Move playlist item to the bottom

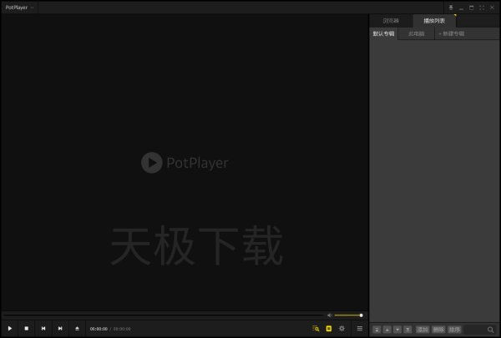[x=407, y=330]
